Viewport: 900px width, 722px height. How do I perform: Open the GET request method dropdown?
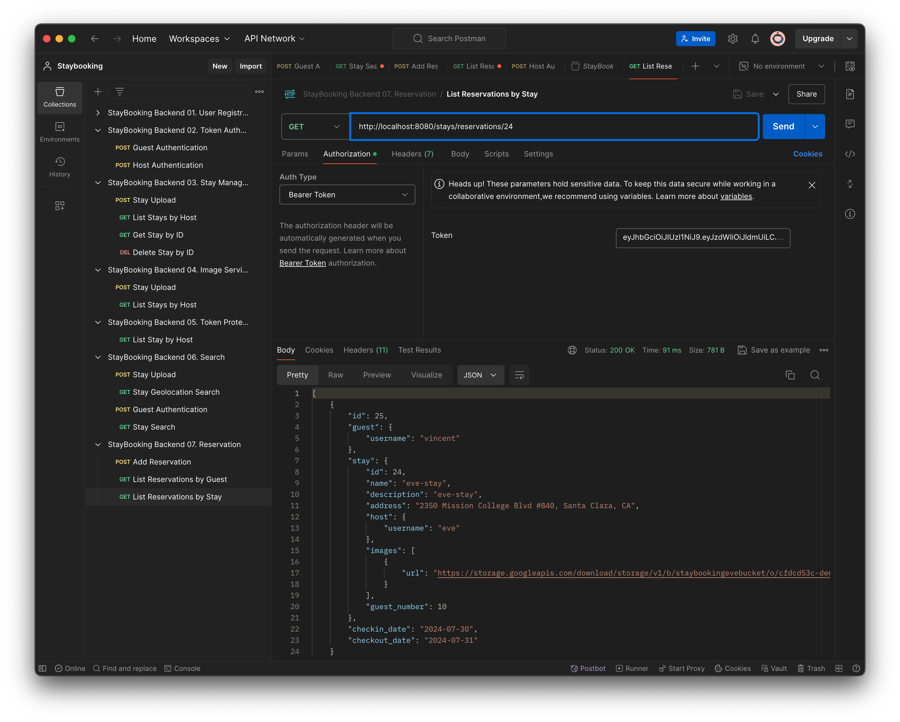click(315, 127)
